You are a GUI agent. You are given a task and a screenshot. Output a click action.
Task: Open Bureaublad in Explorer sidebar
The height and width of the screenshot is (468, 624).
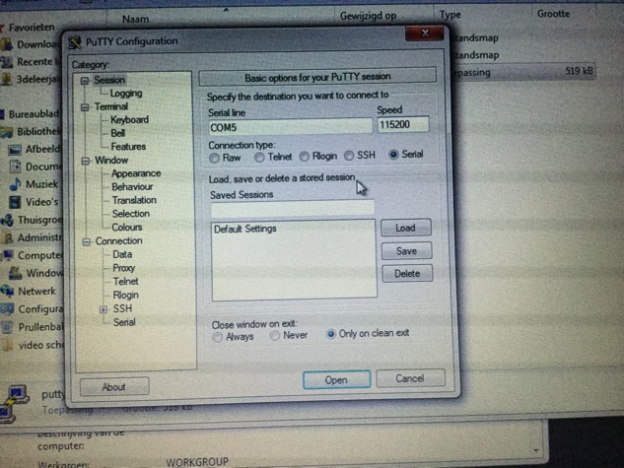coord(34,114)
